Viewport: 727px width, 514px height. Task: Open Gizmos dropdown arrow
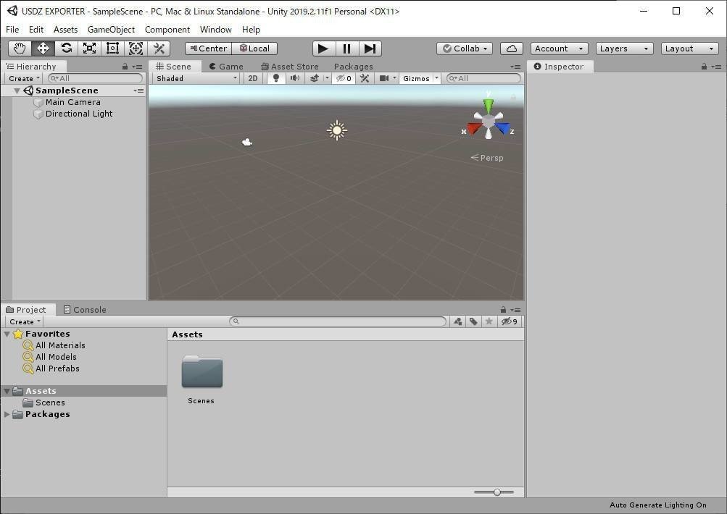pyautogui.click(x=436, y=78)
